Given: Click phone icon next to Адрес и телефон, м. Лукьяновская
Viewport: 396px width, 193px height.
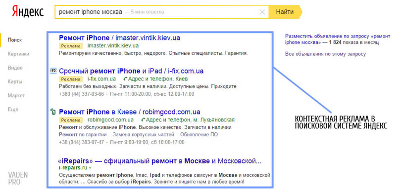Looking at the screenshot, I should tap(144, 119).
